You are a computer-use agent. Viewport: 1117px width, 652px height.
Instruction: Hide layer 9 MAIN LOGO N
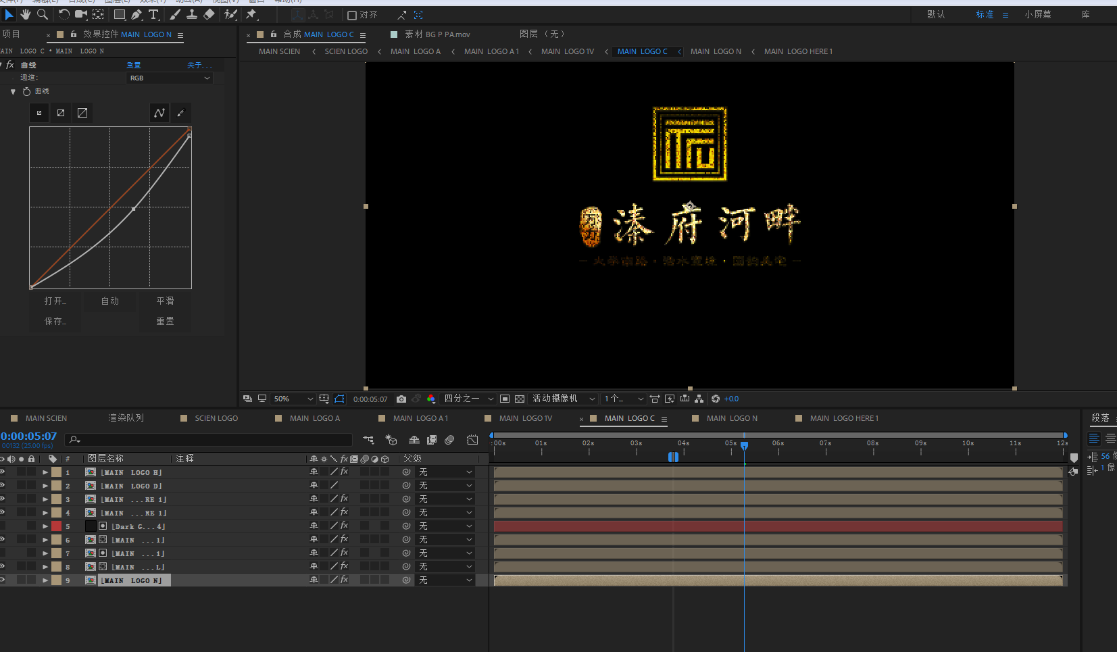3,580
